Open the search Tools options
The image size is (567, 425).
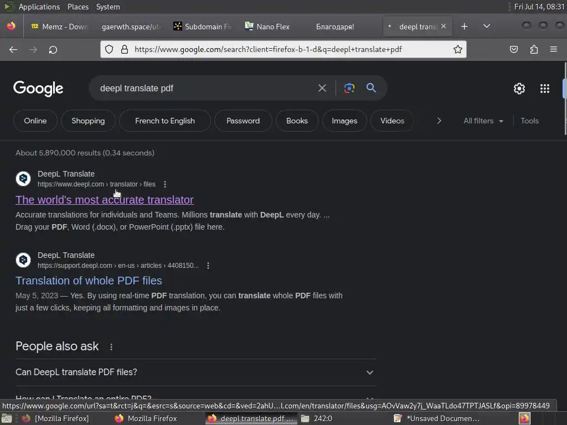click(529, 121)
